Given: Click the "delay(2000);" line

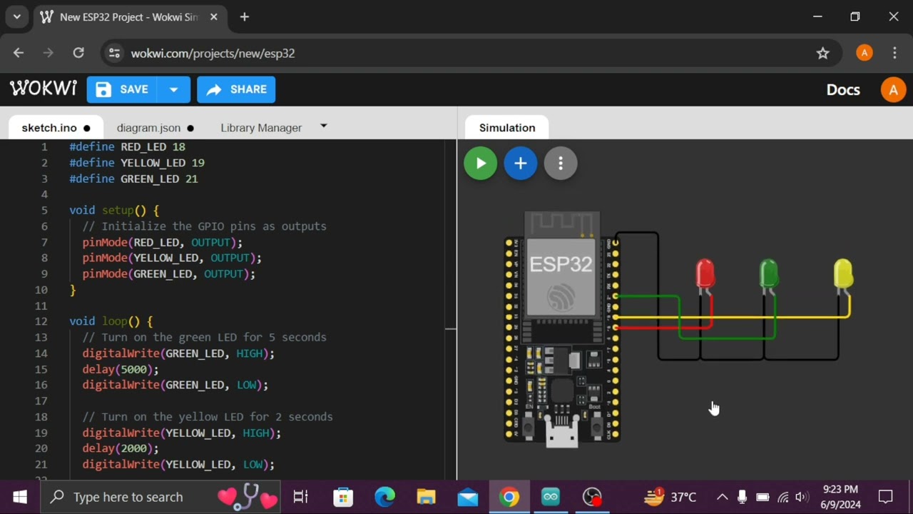Looking at the screenshot, I should 121,448.
